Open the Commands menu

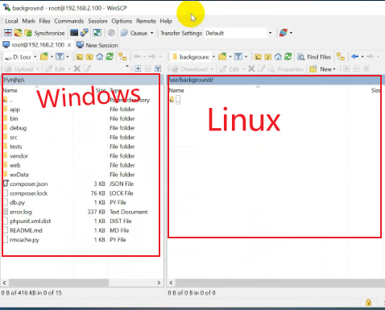pyautogui.click(x=69, y=21)
